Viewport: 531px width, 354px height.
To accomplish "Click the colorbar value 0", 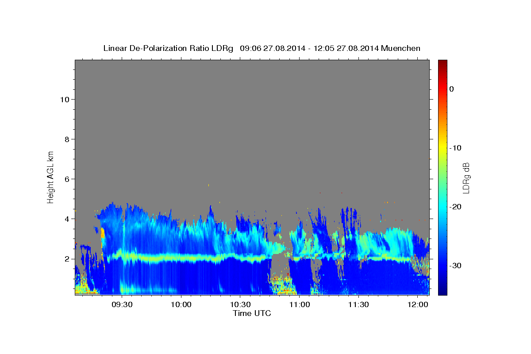I will 451,89.
